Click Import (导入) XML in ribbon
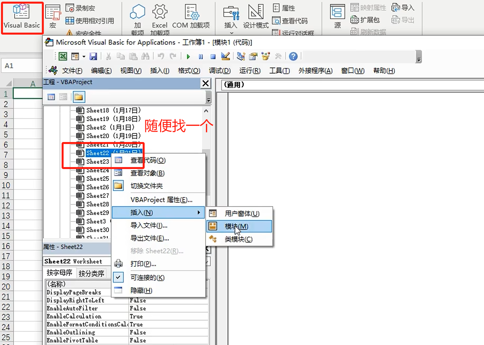 click(x=403, y=8)
